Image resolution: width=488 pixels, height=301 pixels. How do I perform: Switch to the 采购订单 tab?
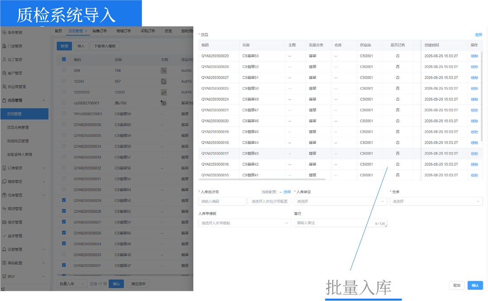click(x=147, y=31)
